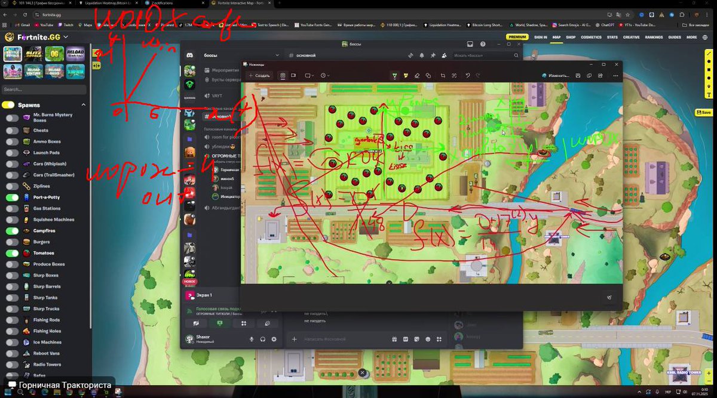The height and width of the screenshot is (398, 717).
Task: Open Discord user settings gear
Action: pos(274,339)
